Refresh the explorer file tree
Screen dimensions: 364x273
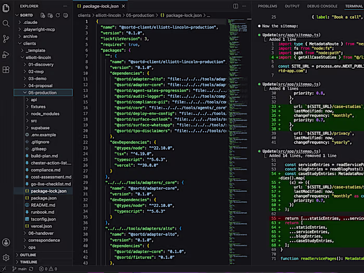click(58, 15)
